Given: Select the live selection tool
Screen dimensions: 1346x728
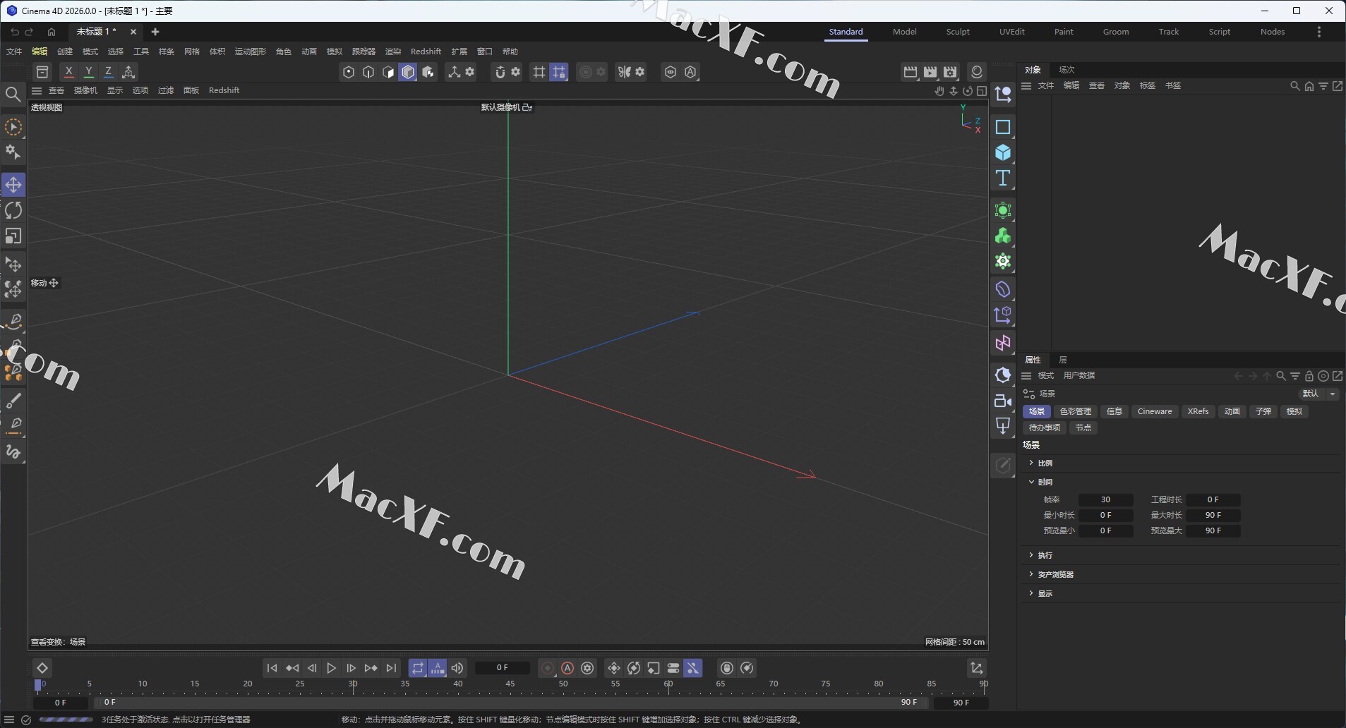Looking at the screenshot, I should click(13, 127).
